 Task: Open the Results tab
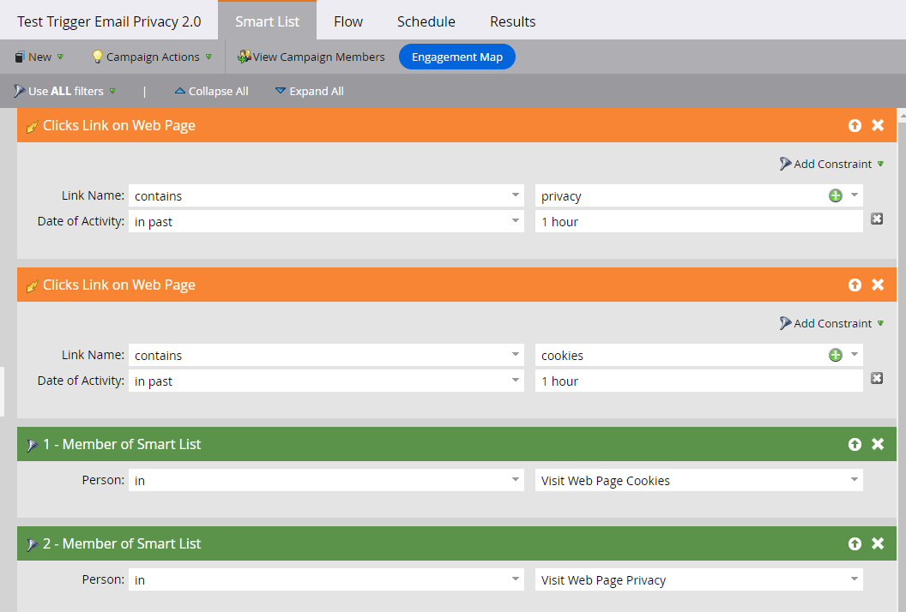coord(512,21)
